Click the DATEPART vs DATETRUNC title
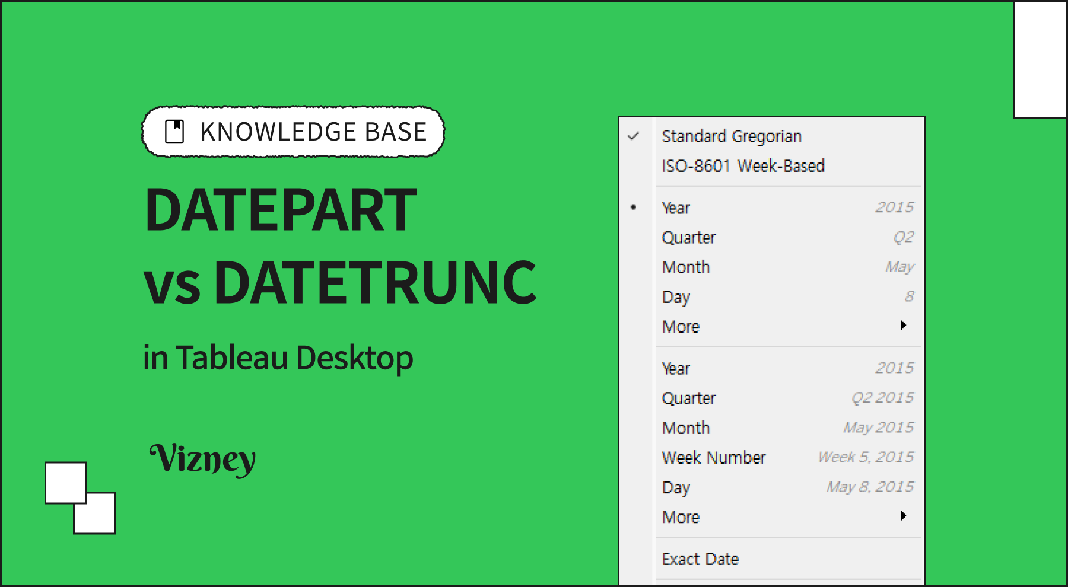1068x587 pixels. 339,246
